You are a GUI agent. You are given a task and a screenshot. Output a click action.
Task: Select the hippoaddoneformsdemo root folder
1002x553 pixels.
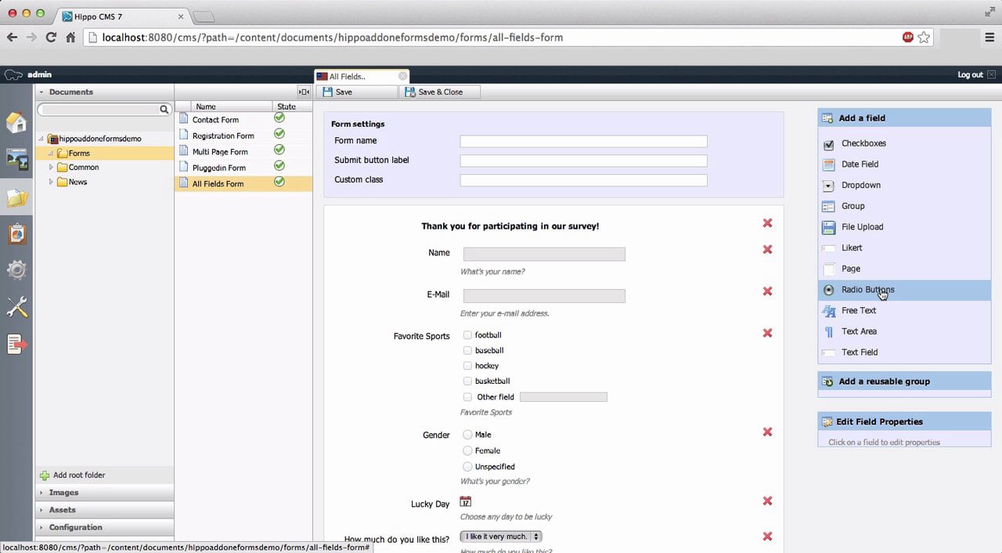pyautogui.click(x=100, y=139)
